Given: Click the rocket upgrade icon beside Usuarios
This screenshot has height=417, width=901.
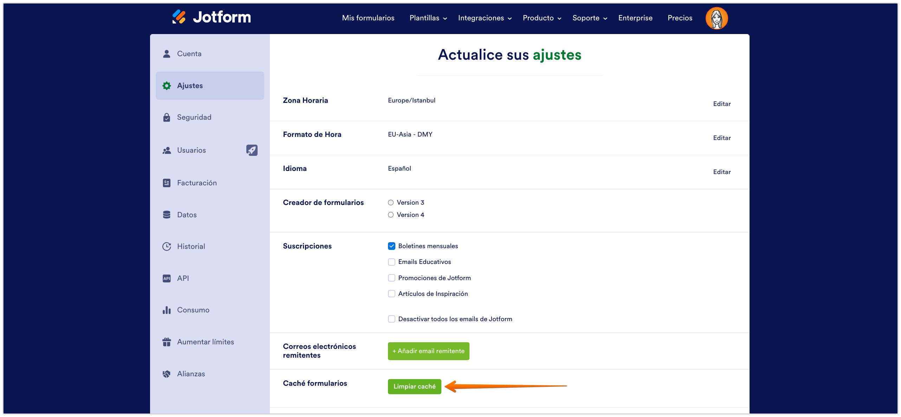Looking at the screenshot, I should 252,150.
